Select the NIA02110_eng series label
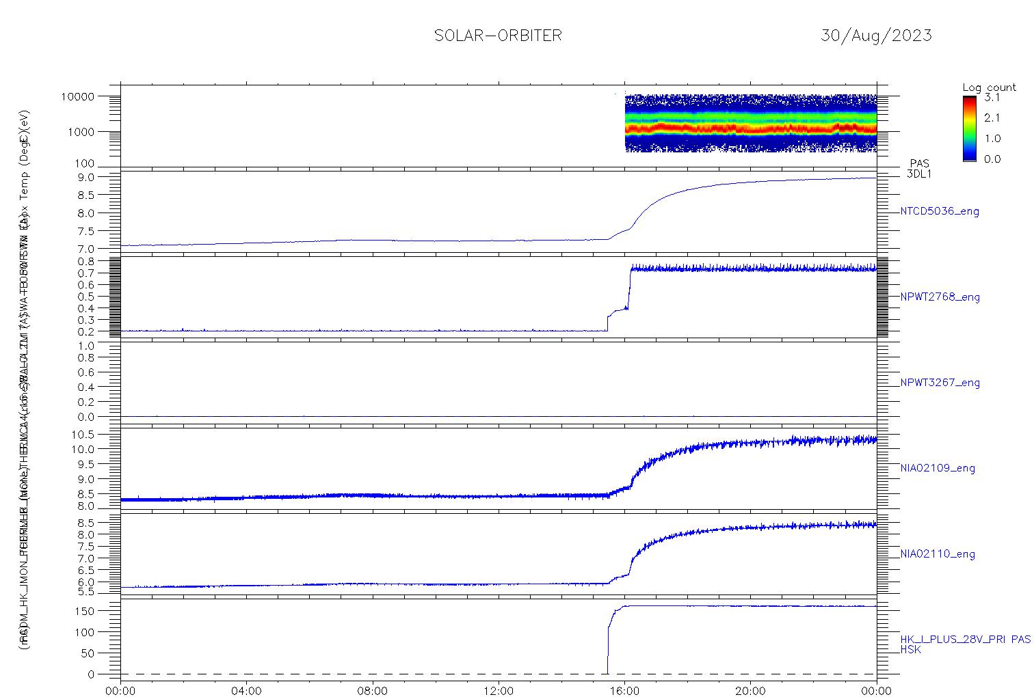Viewport: 1034px width, 697px height. click(938, 554)
